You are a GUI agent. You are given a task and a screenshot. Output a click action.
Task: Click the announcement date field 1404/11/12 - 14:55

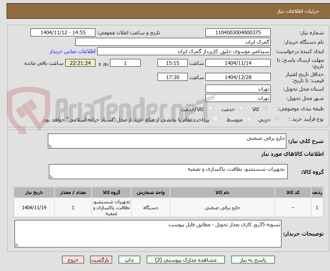[63, 32]
